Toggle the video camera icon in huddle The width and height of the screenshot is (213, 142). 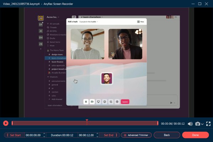point(92,102)
